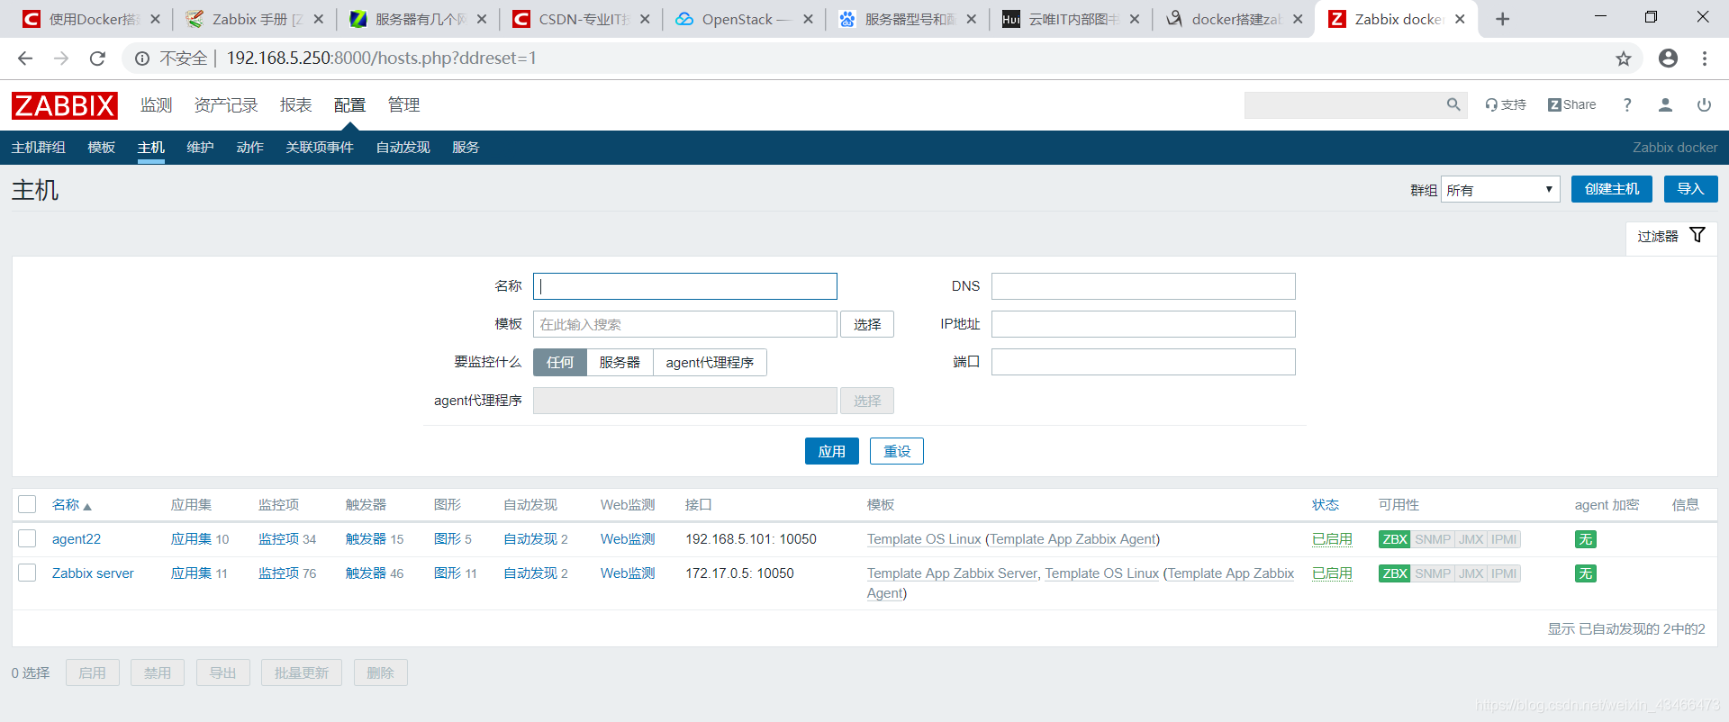The height and width of the screenshot is (722, 1729).
Task: Click the JMX badge for Zabbix server
Action: 1471,573
